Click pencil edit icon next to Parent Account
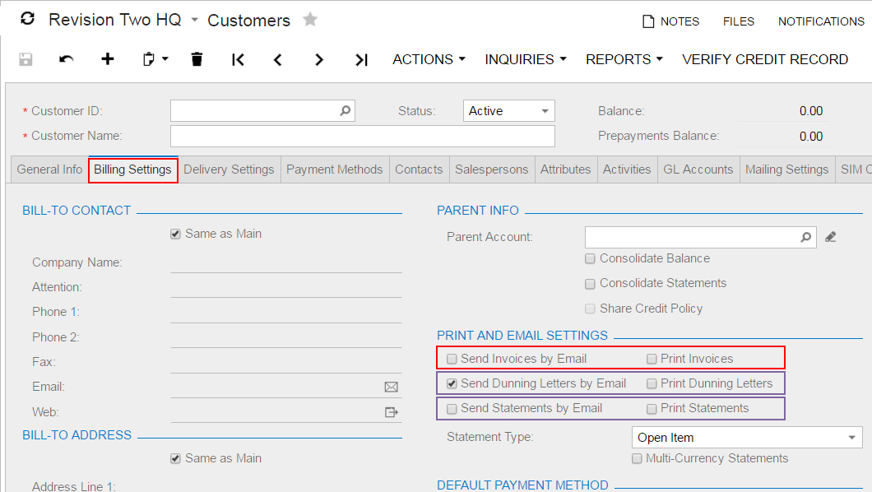The image size is (872, 492). coord(830,237)
